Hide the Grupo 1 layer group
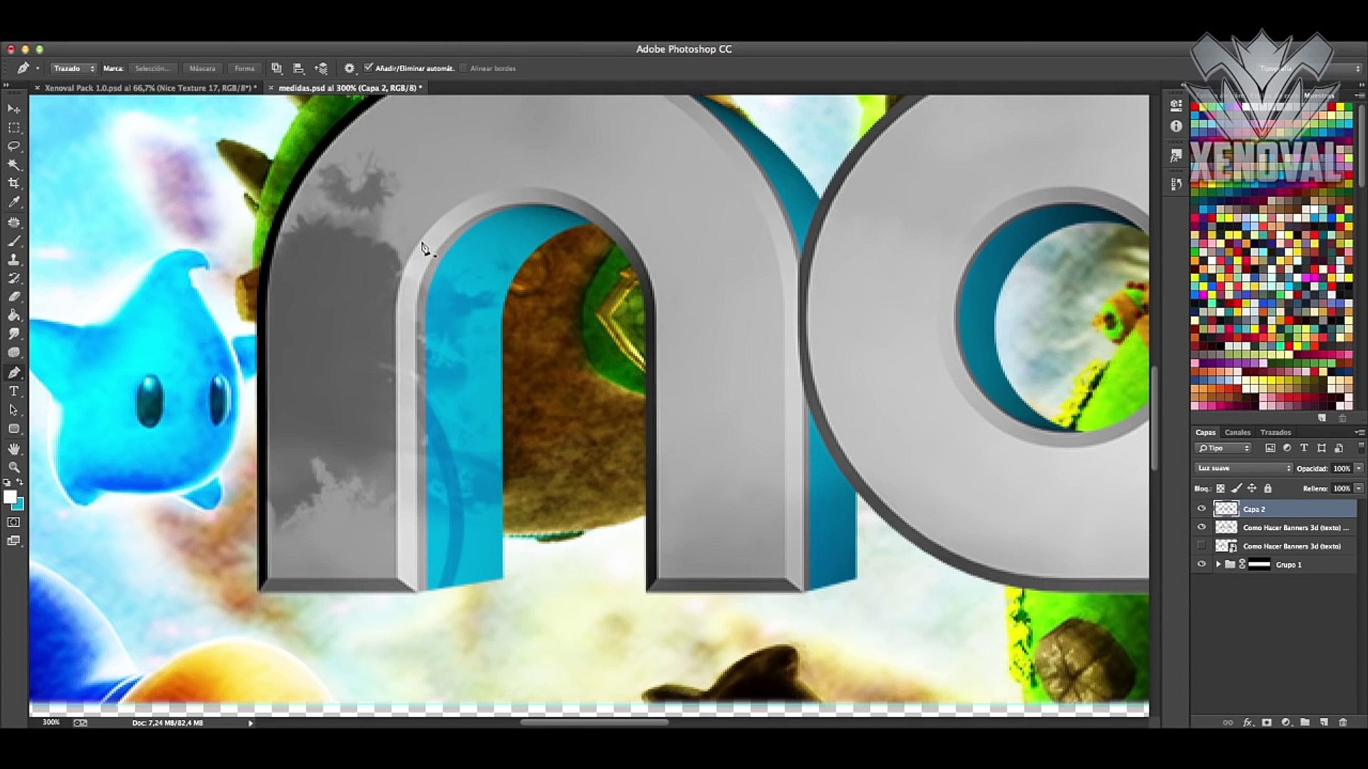Screen dimensions: 1368x769 [1201, 564]
